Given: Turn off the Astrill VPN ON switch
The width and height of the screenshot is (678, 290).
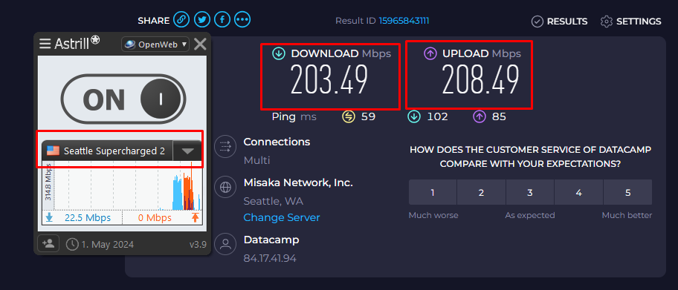Looking at the screenshot, I should pyautogui.click(x=123, y=99).
